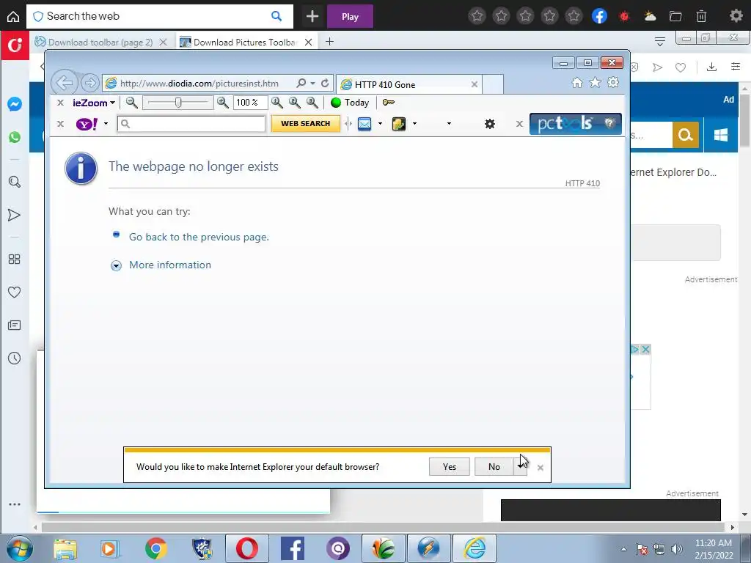
Task: Select the HTTP 410 Gone tab
Action: click(x=409, y=85)
